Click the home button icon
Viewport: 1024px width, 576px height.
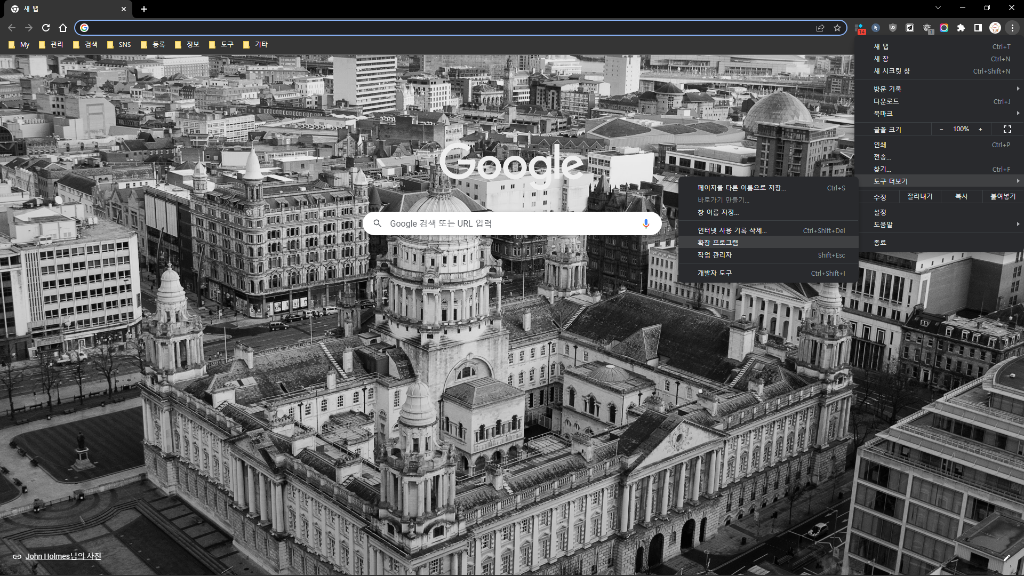[x=63, y=28]
